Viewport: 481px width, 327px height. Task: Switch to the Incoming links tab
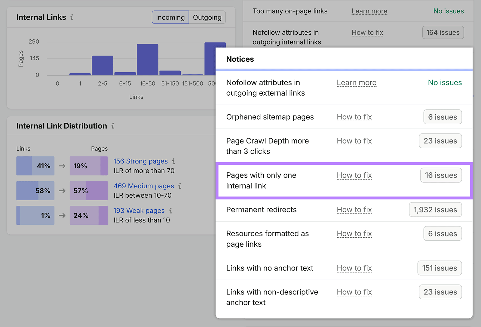click(x=170, y=17)
